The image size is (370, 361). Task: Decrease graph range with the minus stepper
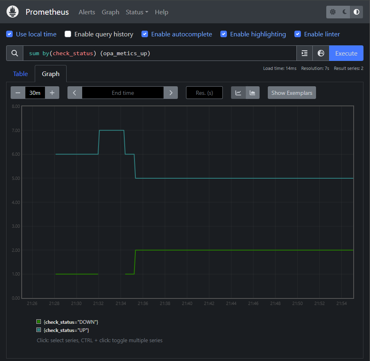tap(18, 92)
